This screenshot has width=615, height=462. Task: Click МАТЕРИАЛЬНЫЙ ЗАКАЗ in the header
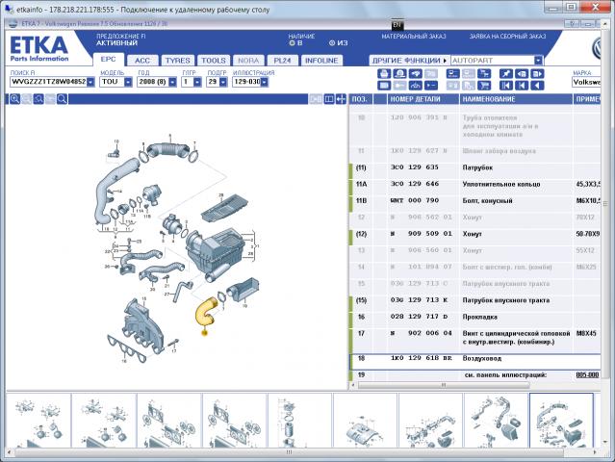click(x=414, y=37)
